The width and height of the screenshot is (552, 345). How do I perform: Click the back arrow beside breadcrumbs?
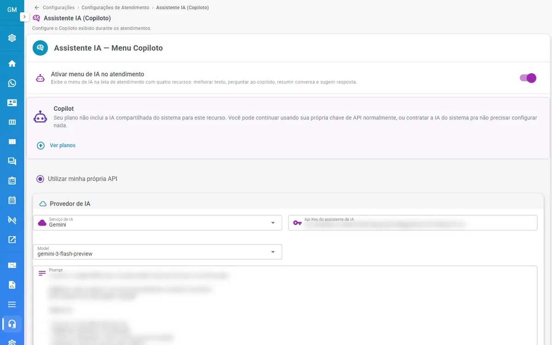point(37,7)
